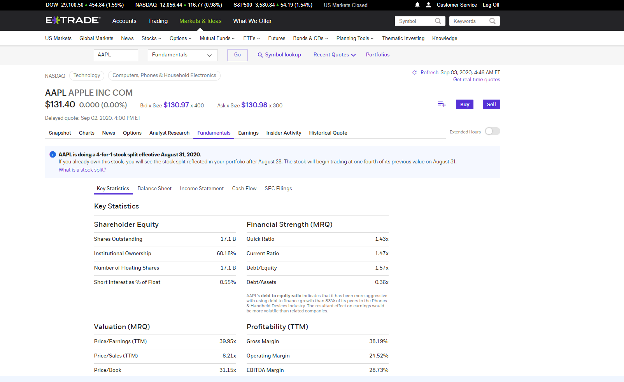The width and height of the screenshot is (624, 382).
Task: Click the AAPL symbol input field
Action: pos(116,55)
